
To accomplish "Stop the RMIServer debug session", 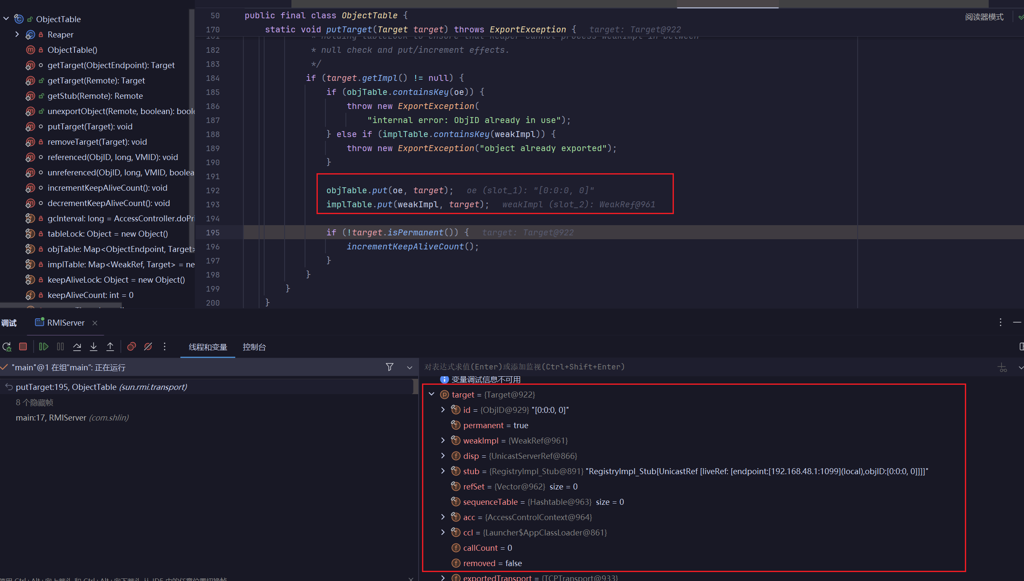I will 23,347.
